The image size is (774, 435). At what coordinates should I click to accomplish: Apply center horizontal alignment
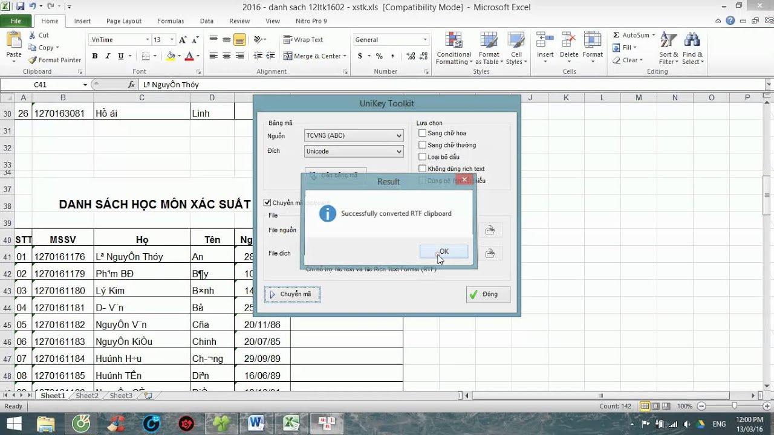(x=227, y=56)
